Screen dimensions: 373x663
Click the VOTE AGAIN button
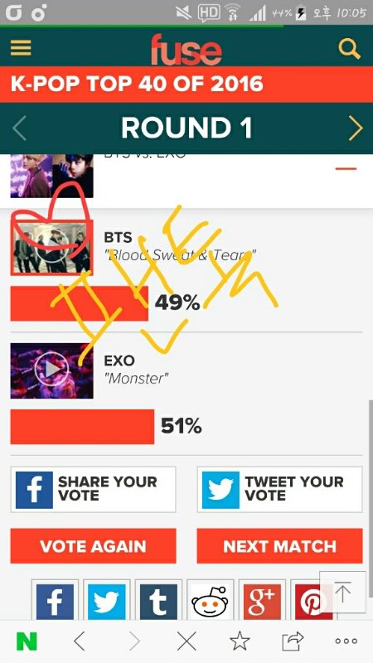[93, 546]
